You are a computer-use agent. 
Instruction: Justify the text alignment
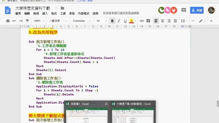coord(175,21)
